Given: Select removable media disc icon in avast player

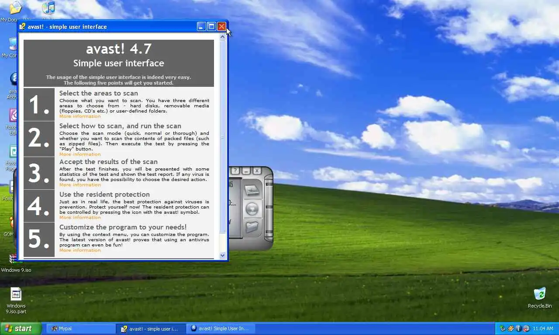Looking at the screenshot, I should 252,209.
